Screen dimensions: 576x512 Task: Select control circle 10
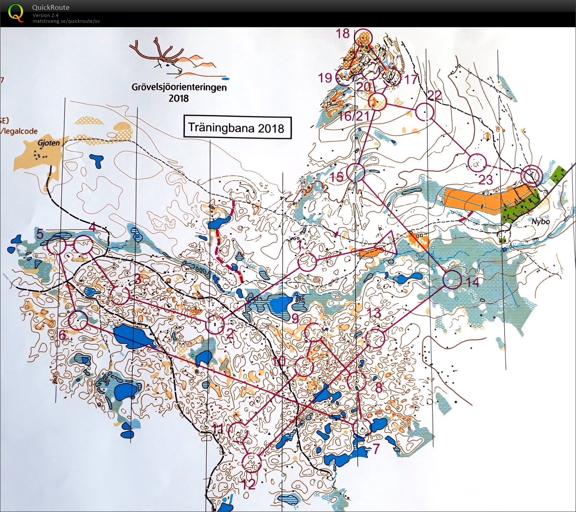click(x=305, y=367)
